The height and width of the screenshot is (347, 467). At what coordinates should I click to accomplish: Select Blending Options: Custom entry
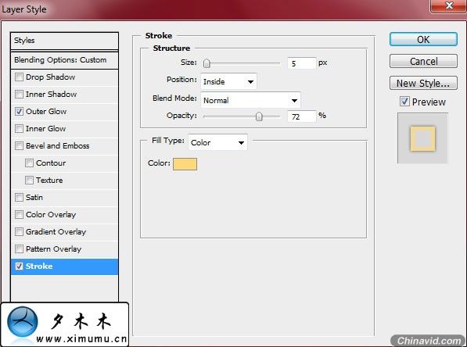coord(64,60)
